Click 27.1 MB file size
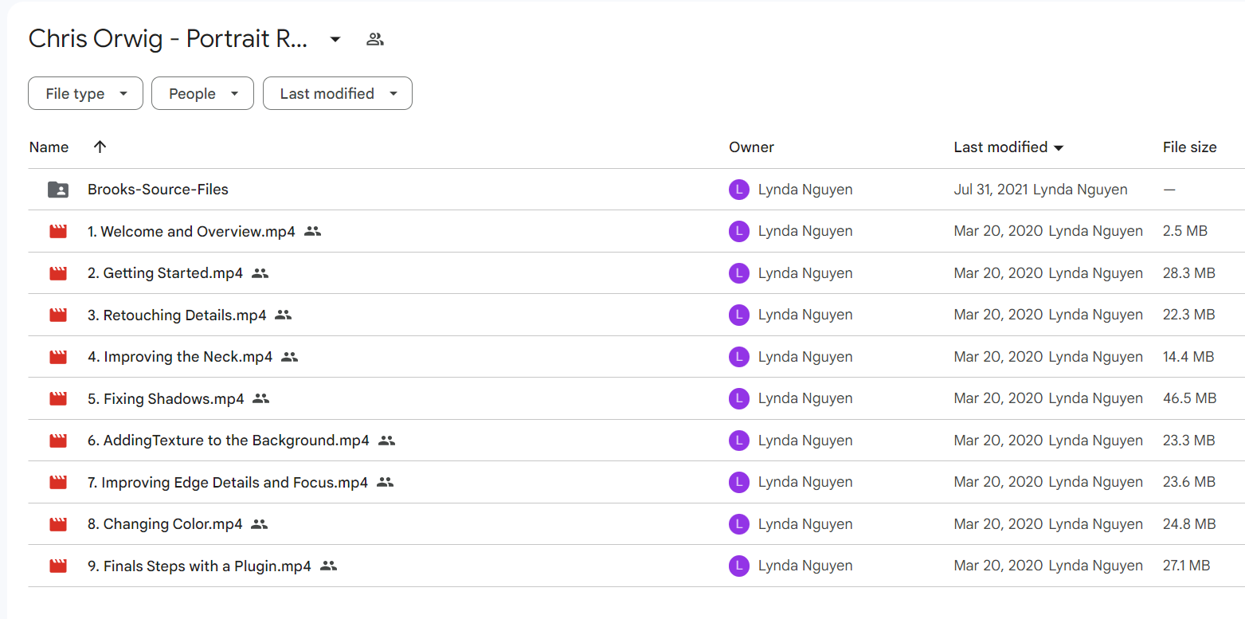 click(x=1187, y=566)
